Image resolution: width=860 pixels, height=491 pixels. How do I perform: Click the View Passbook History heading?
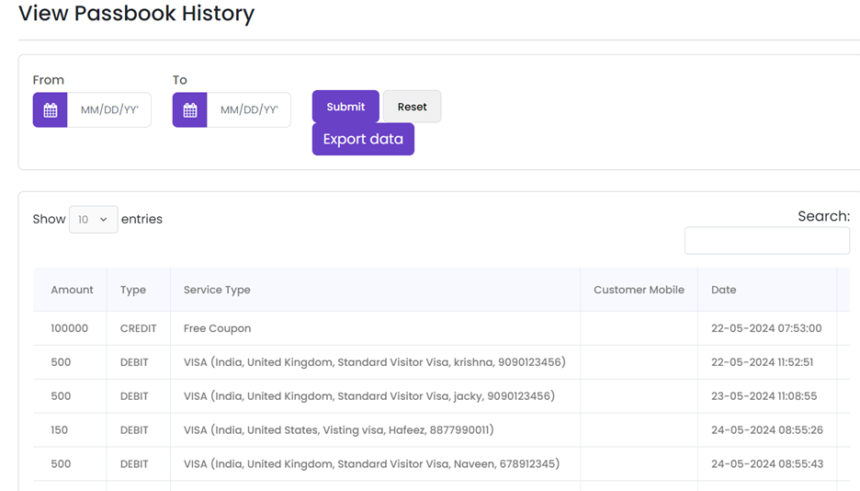tap(137, 13)
